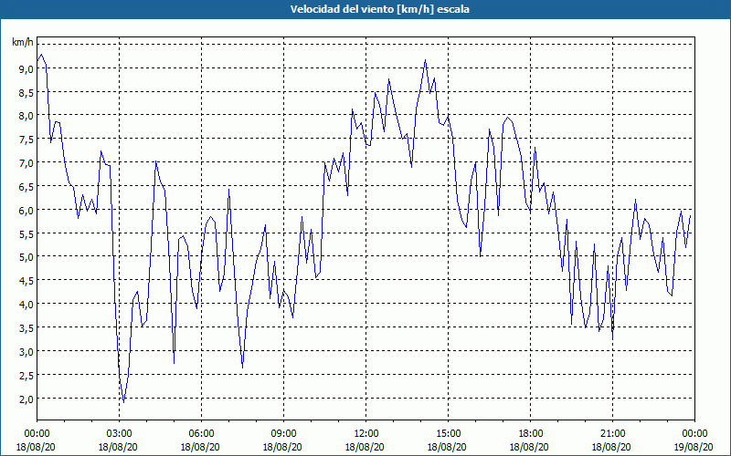Screen dimensions: 731x456
Task: Click the 06:00 time axis label
Action: click(201, 434)
